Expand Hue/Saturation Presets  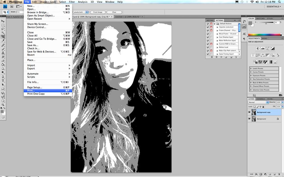(x=251, y=79)
